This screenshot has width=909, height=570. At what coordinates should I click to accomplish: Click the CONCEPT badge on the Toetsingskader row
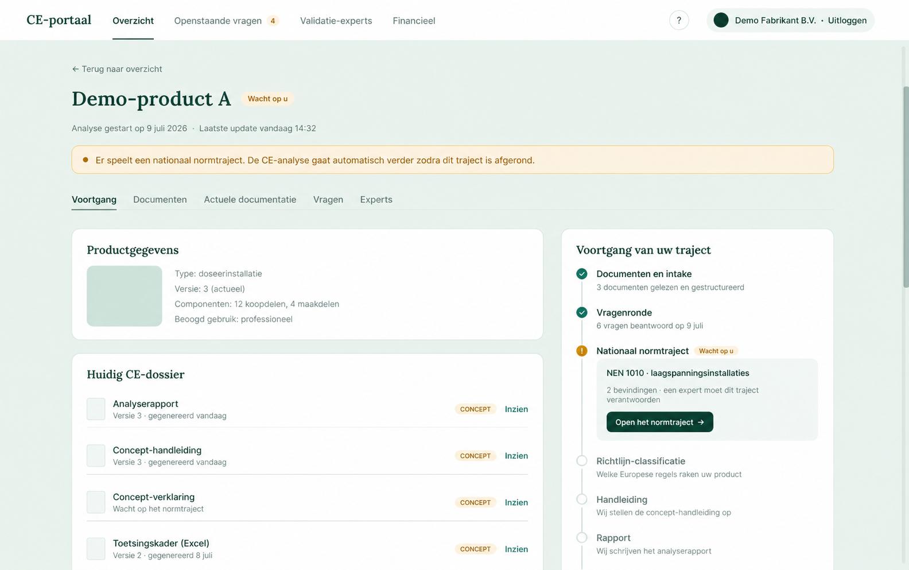pyautogui.click(x=475, y=549)
